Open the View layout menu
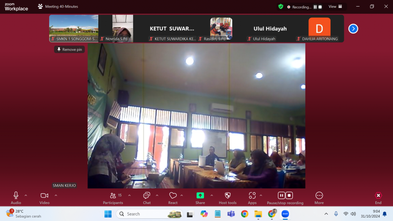The height and width of the screenshot is (221, 393). click(x=335, y=7)
